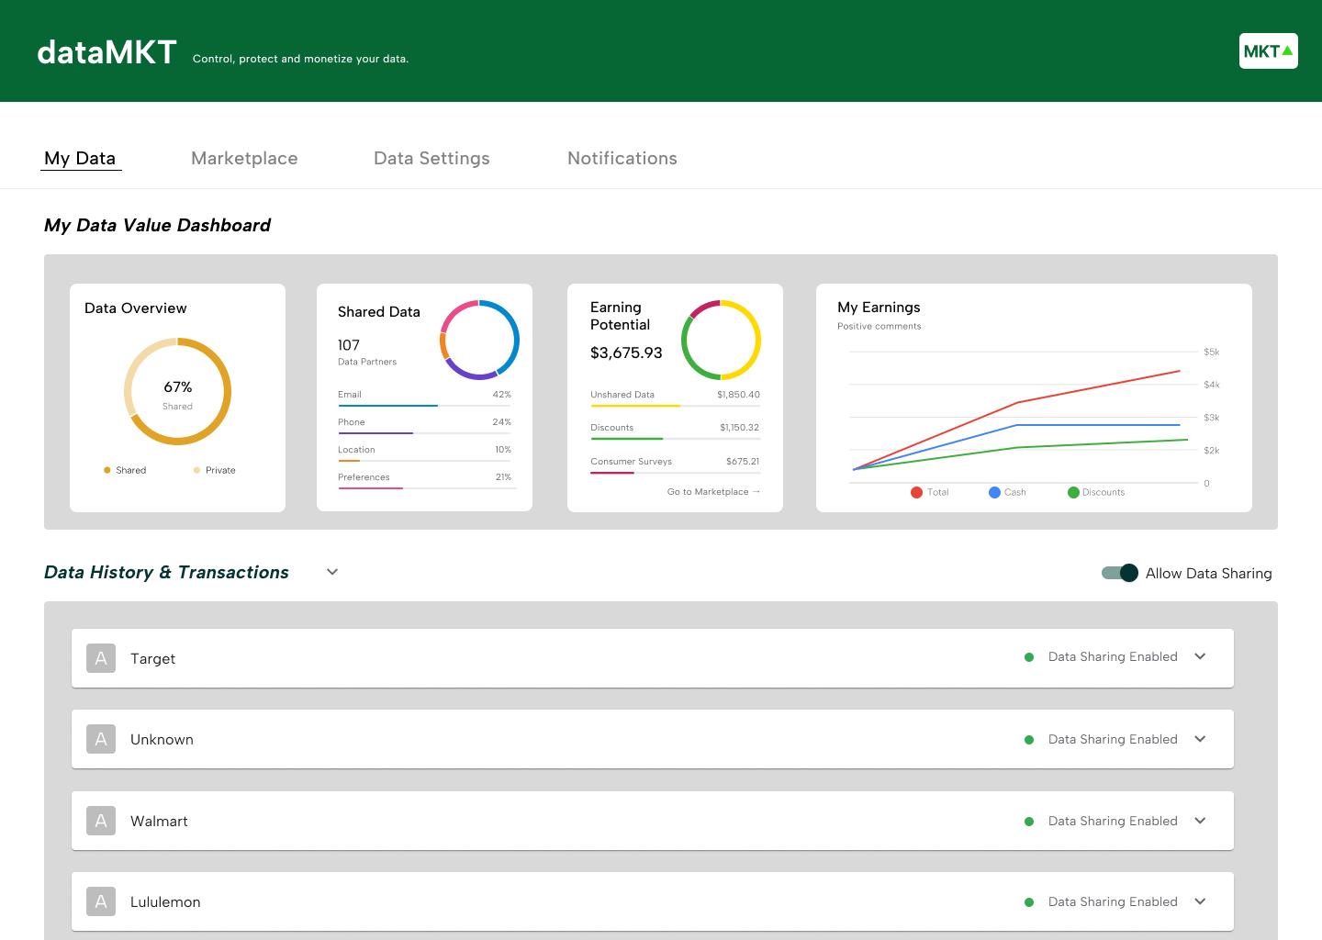Click the Private legend dot in Data Overview
Viewport: 1322px width, 940px height.
point(196,470)
